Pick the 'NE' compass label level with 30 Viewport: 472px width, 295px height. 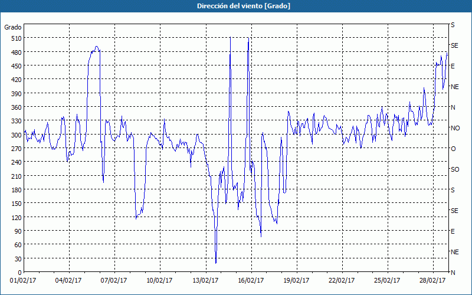455,252
